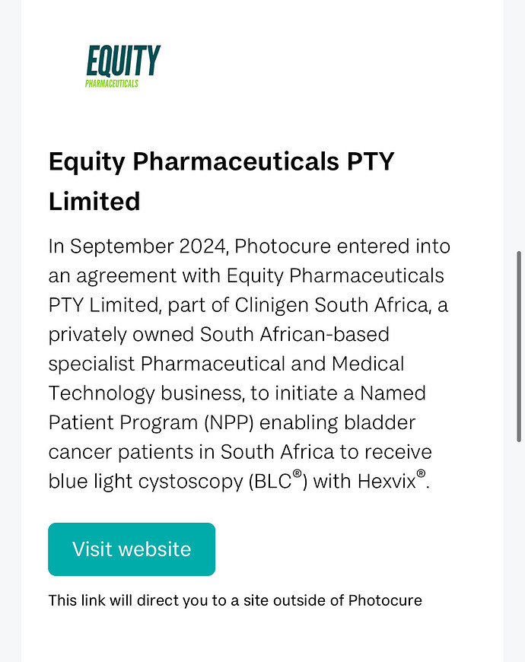Image resolution: width=525 pixels, height=662 pixels.
Task: Click the registered symbol after Hexvix
Action: pos(421,473)
